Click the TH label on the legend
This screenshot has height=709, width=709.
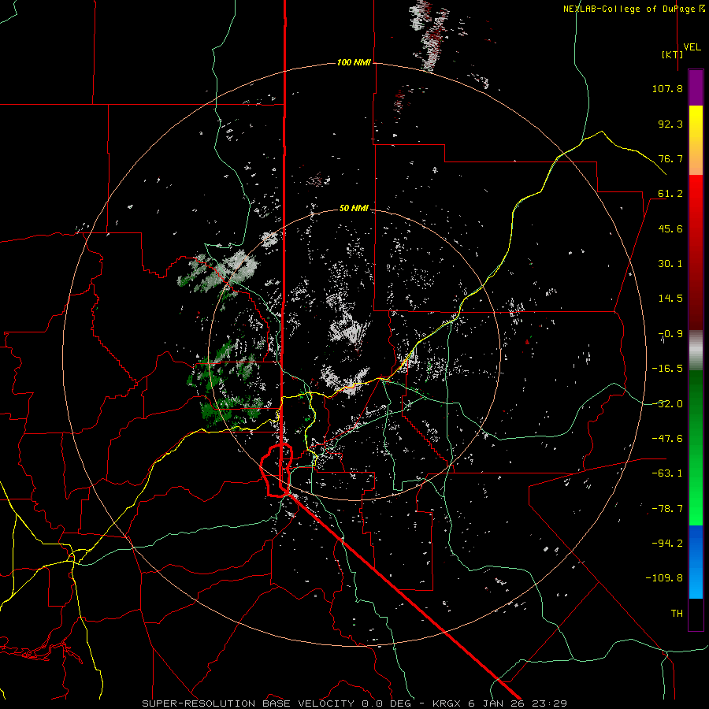click(x=677, y=614)
